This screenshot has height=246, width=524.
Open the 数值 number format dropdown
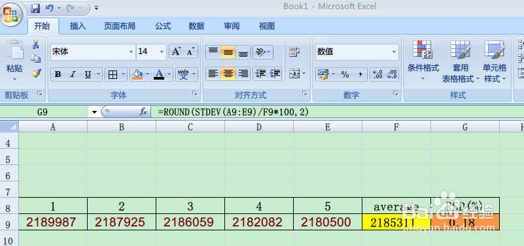394,52
